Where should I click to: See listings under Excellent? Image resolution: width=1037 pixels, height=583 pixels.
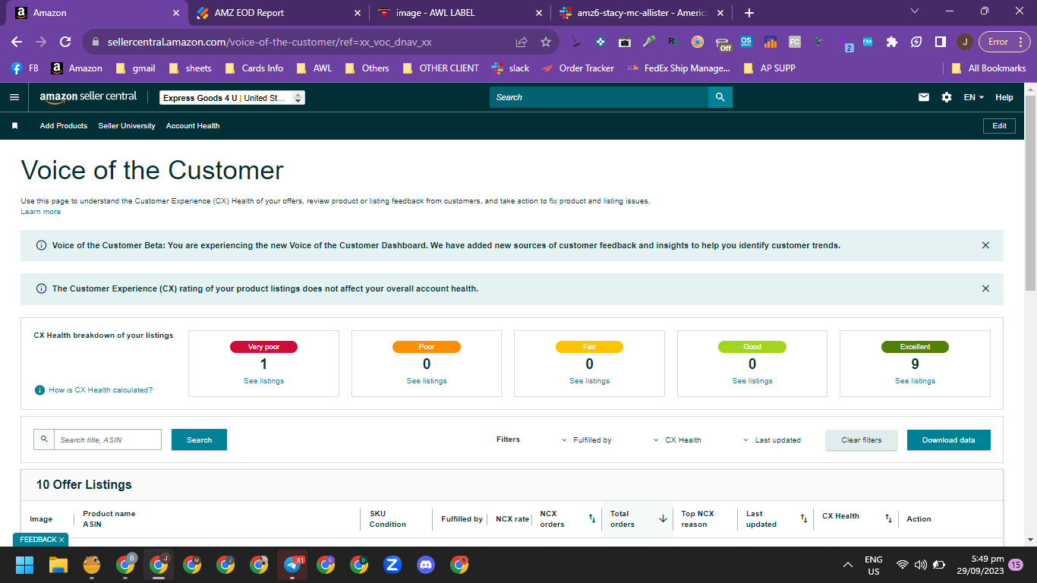point(915,381)
